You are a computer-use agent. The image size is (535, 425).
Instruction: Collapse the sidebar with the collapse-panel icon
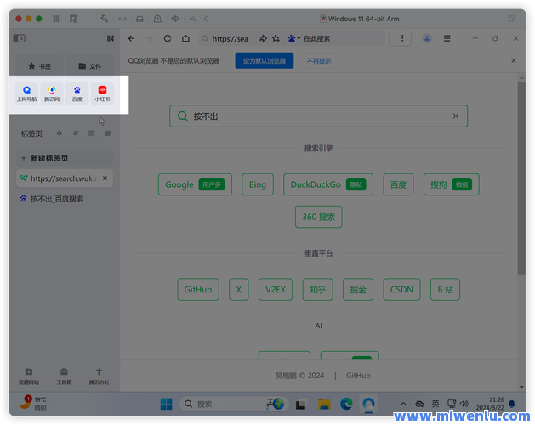click(111, 38)
